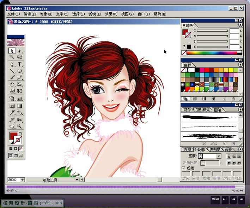Pick the Scissors tool
Image resolution: width=250 pixels, height=208 pixels.
20,120
